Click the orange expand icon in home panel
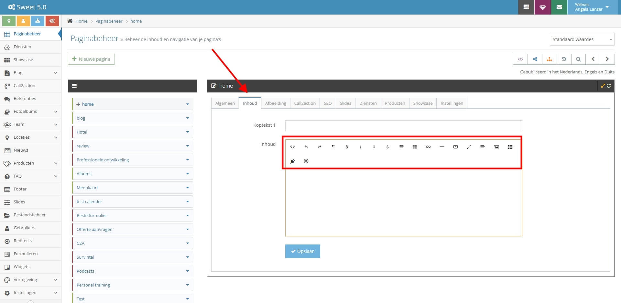Image resolution: width=621 pixels, height=303 pixels. 603,86
